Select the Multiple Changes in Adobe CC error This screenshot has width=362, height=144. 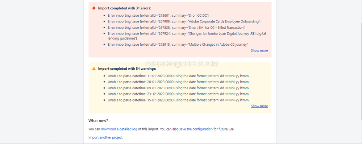178,44
